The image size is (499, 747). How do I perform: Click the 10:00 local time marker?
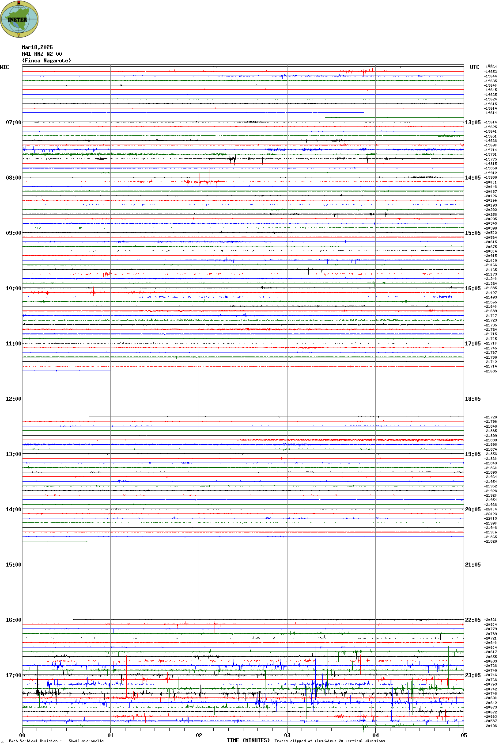click(x=13, y=288)
